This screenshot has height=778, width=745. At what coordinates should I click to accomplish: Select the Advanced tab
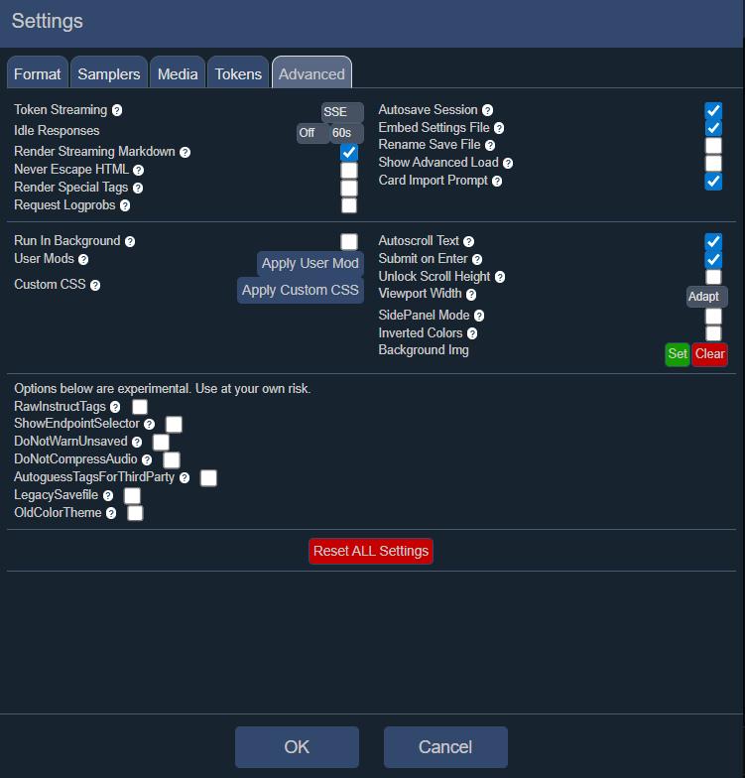click(x=311, y=72)
